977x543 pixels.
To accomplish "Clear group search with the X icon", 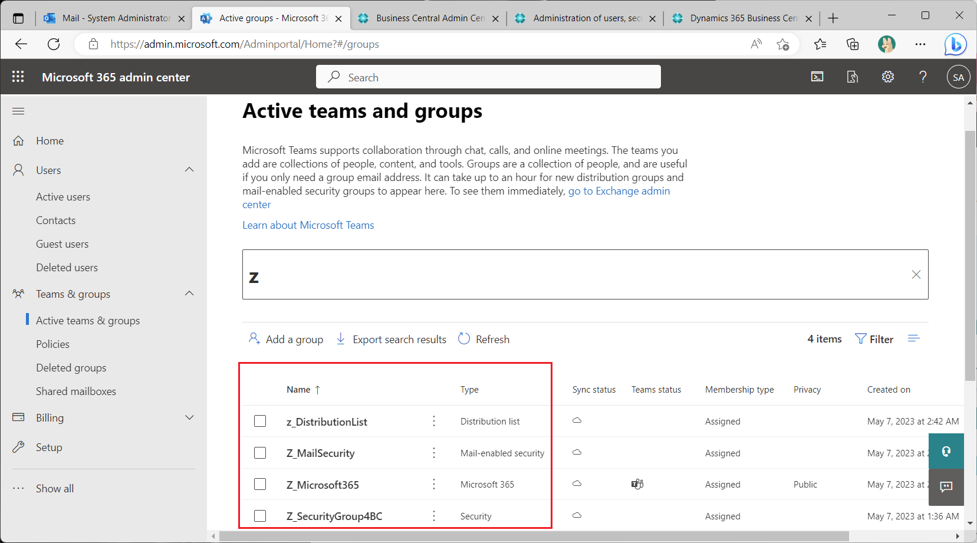I will (x=916, y=275).
